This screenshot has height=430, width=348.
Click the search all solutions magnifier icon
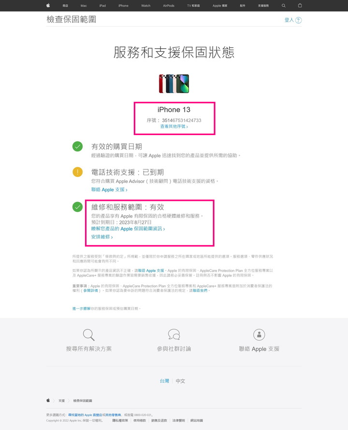pos(89,335)
